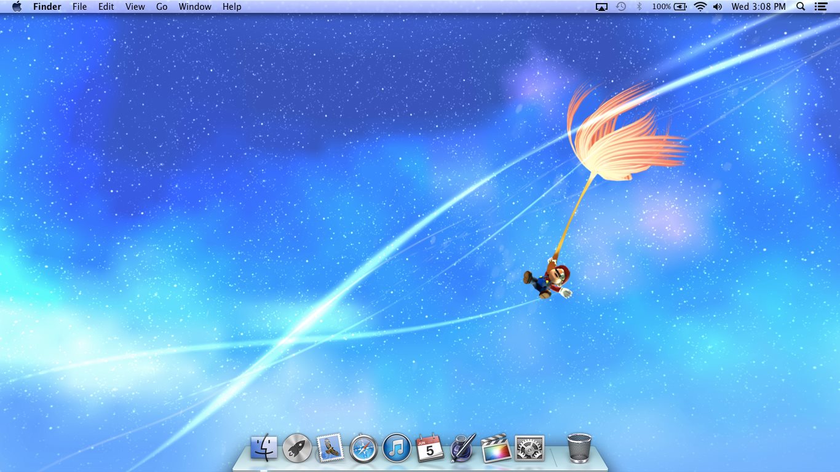Open the volume control menu

coord(718,7)
